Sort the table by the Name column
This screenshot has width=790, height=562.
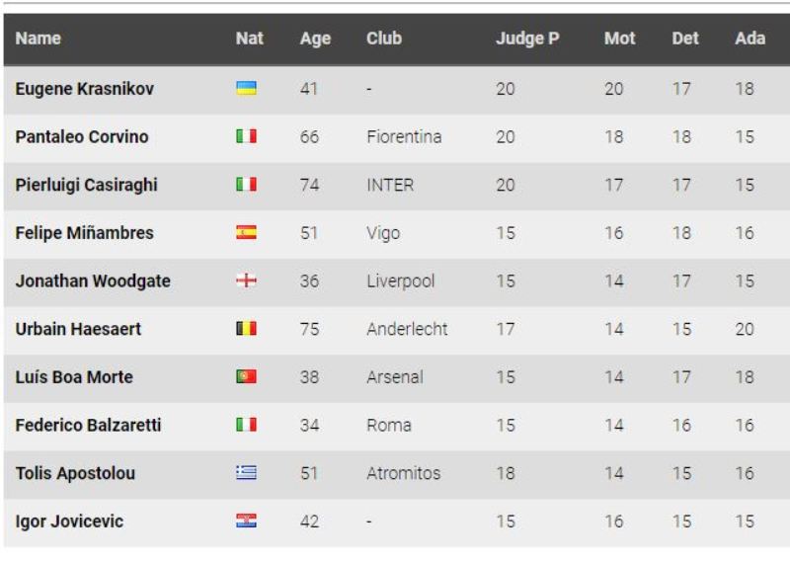(39, 39)
